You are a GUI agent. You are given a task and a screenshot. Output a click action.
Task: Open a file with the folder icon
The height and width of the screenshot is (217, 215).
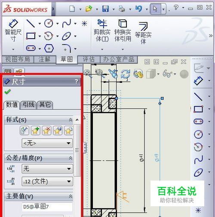coord(89,9)
